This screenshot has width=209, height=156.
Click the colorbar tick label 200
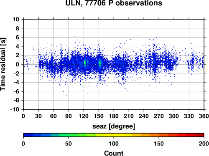204,143
